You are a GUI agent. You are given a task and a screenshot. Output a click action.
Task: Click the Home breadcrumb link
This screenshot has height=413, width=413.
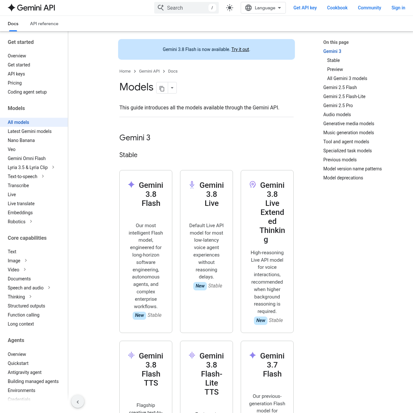pos(125,71)
